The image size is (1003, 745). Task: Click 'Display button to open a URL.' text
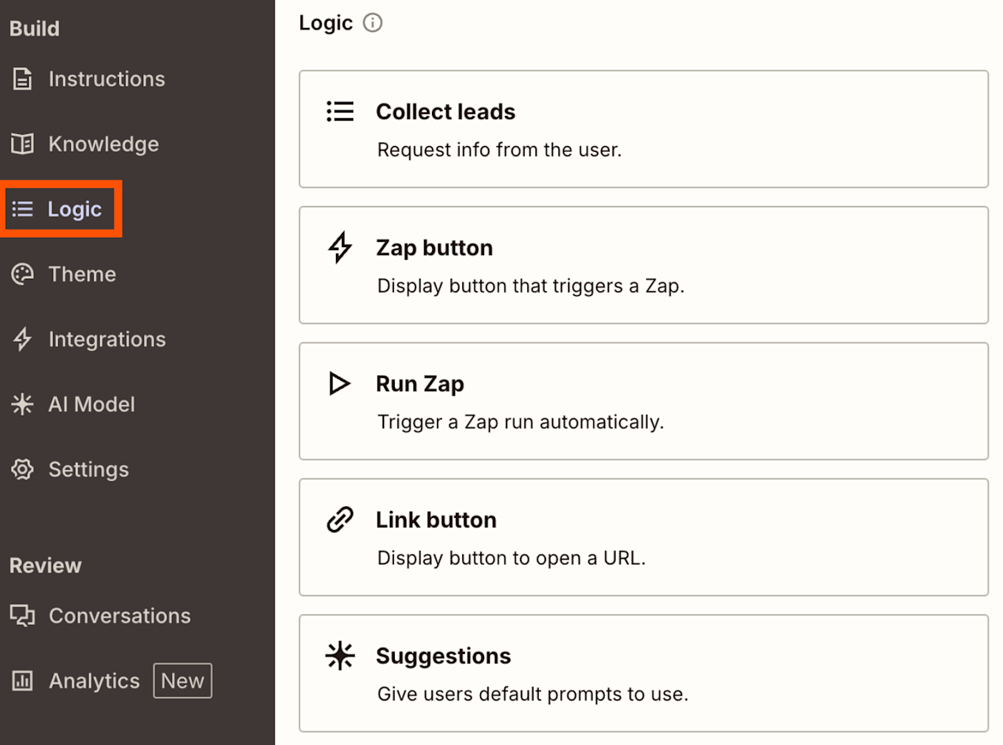pos(512,558)
